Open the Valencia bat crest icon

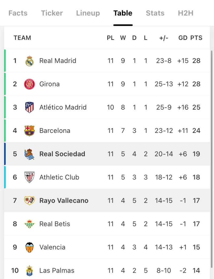tap(29, 247)
